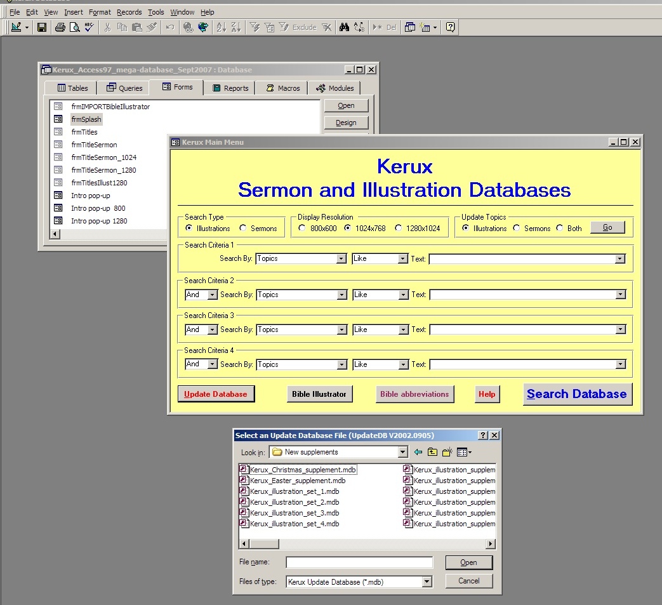
Task: Expand the Search Criteria 3 Search By dropdown
Action: [342, 329]
